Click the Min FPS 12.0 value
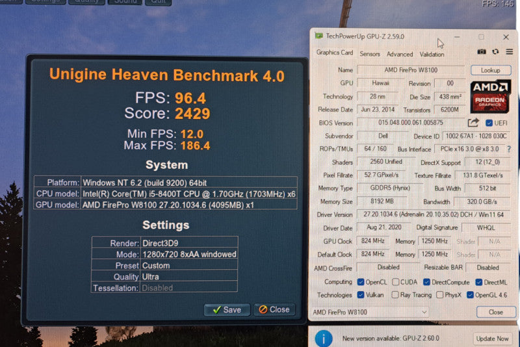 pyautogui.click(x=192, y=134)
